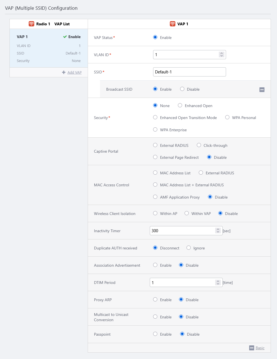Click the green Enable checkmark for VAP 1

pyautogui.click(x=65, y=37)
